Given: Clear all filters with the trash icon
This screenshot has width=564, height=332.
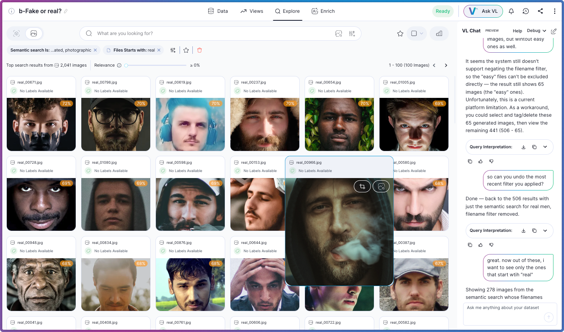Looking at the screenshot, I should (199, 50).
